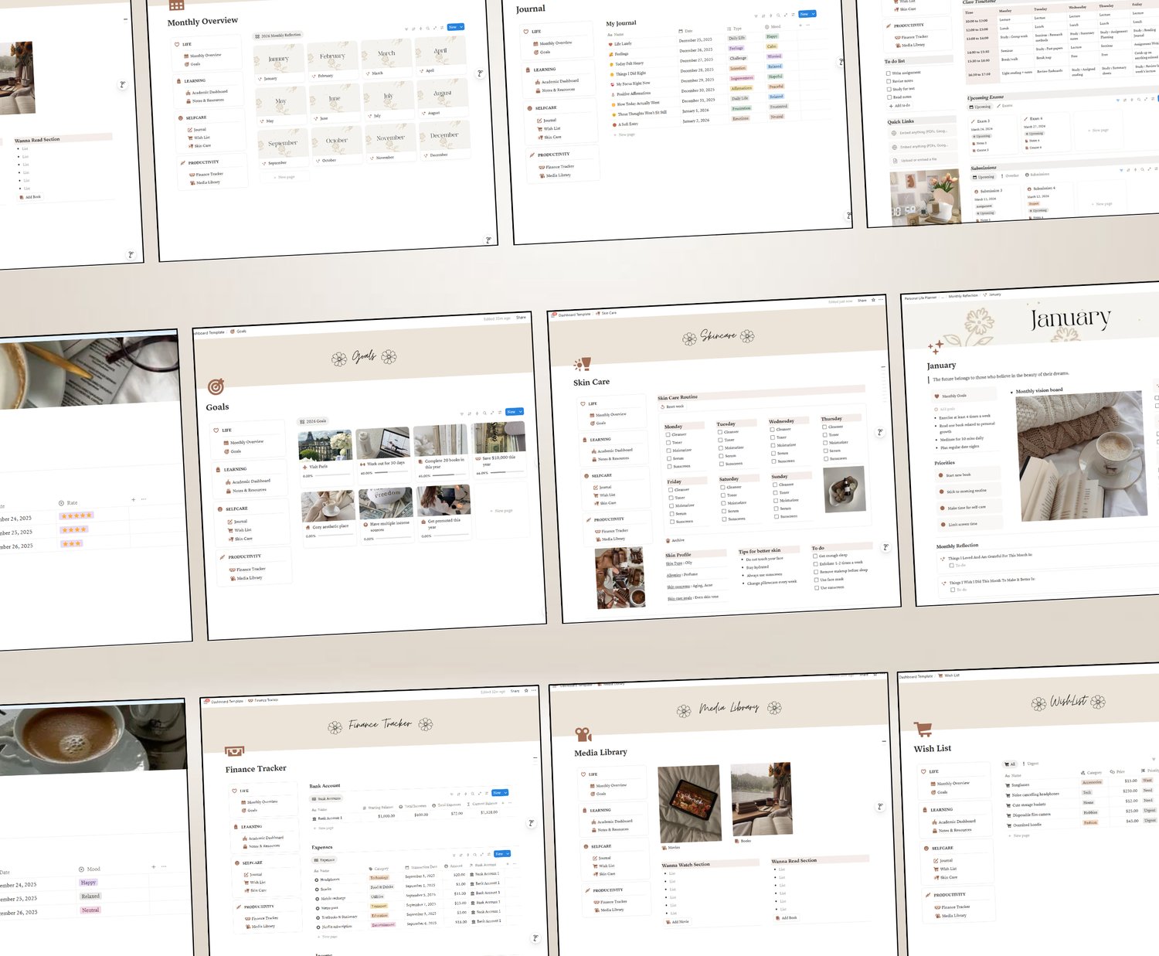
Task: Open search in the Goals database toolbar
Action: pos(484,413)
